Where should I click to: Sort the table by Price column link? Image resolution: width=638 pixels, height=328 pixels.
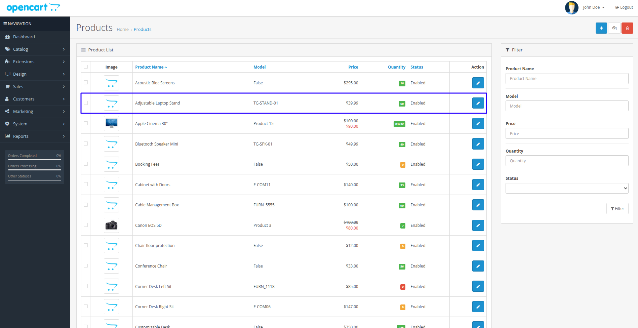coord(353,67)
